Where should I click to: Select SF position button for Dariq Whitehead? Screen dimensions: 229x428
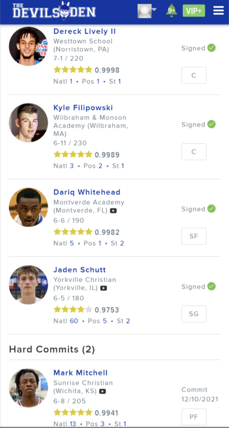194,236
